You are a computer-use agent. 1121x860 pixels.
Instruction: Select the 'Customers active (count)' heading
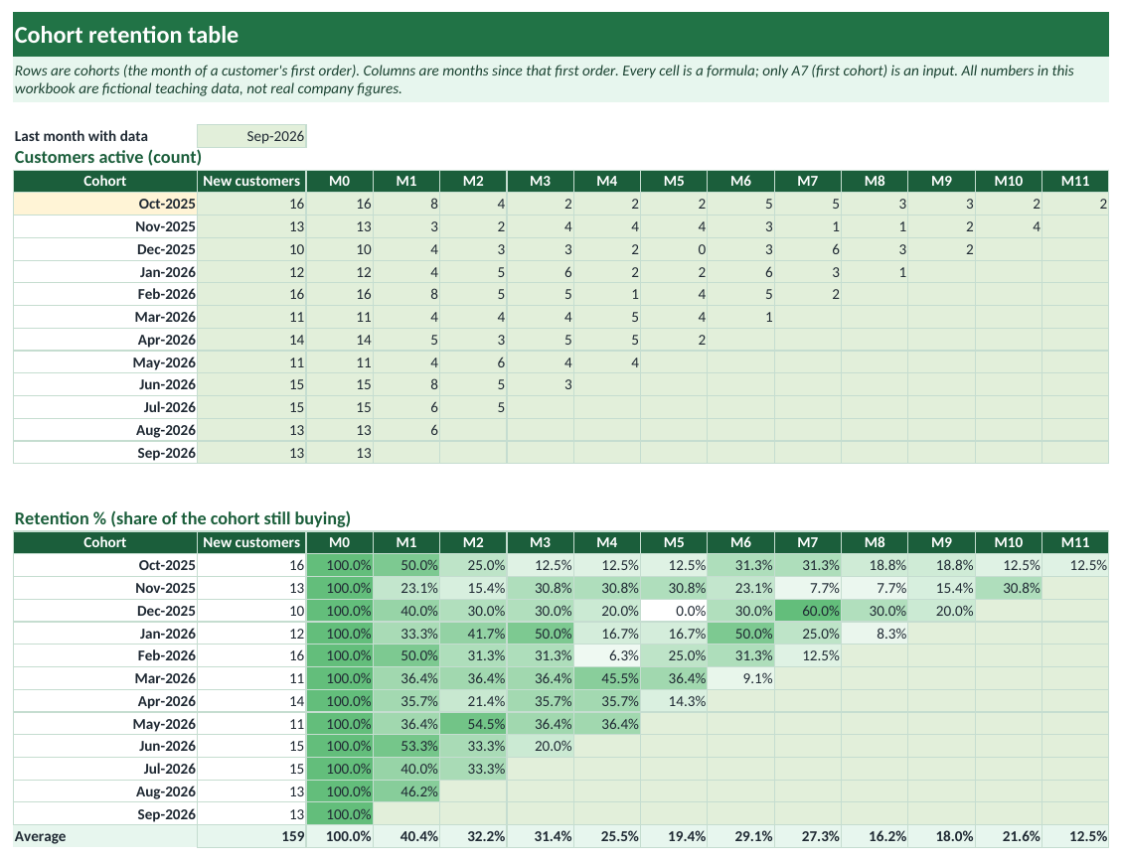(108, 157)
